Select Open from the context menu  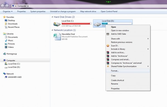click(x=114, y=27)
